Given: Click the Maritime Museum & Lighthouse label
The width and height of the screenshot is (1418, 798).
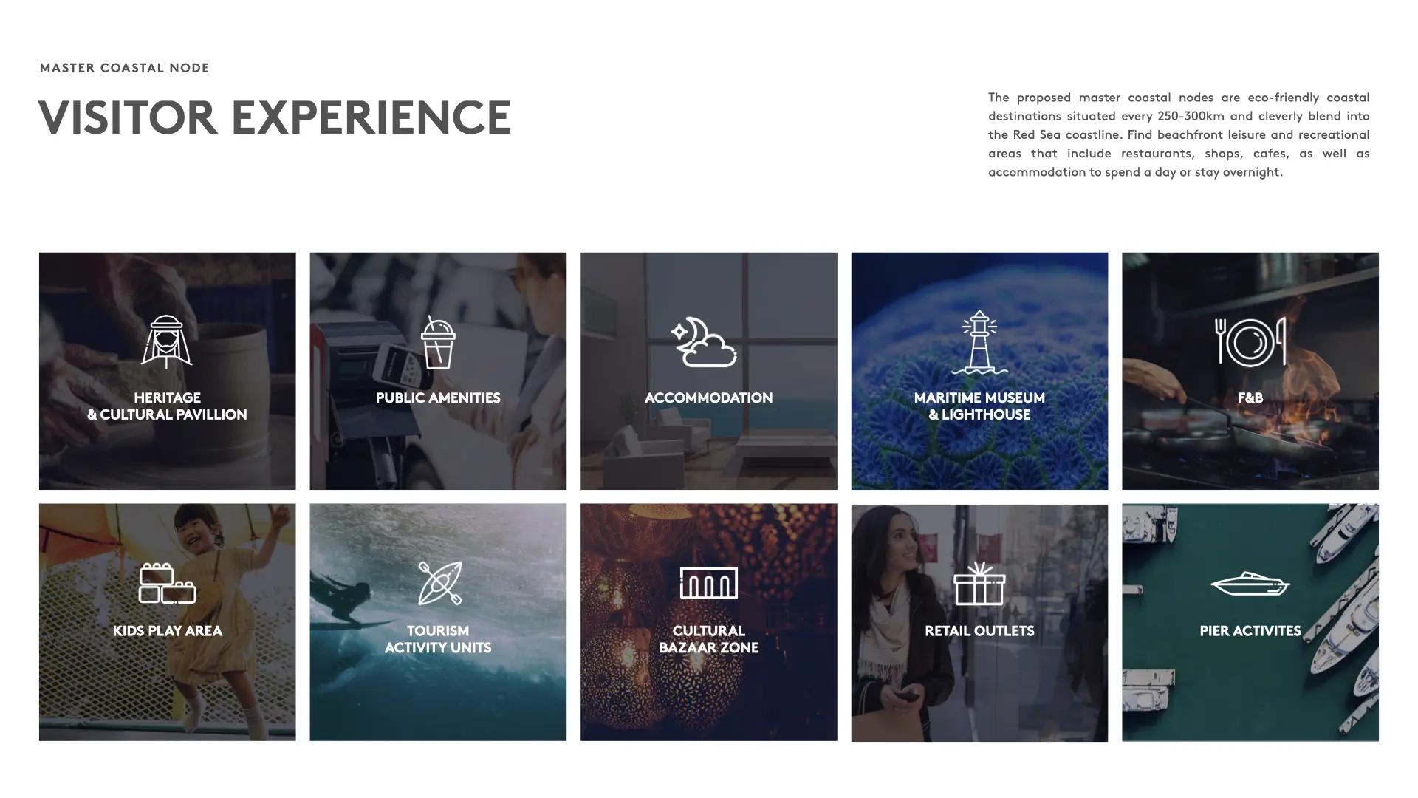Looking at the screenshot, I should (x=979, y=406).
